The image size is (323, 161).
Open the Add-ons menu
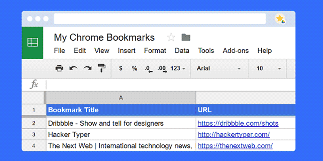[236, 51]
